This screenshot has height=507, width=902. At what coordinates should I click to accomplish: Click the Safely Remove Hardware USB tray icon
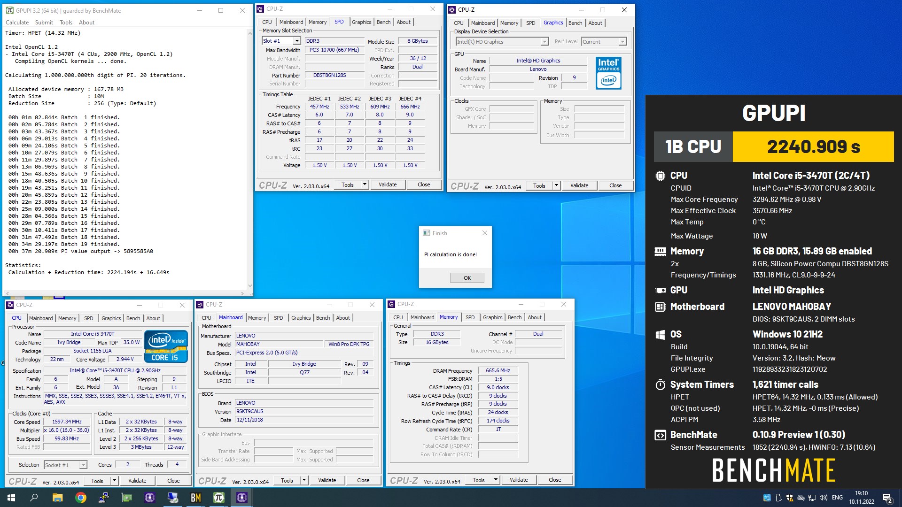pos(778,498)
